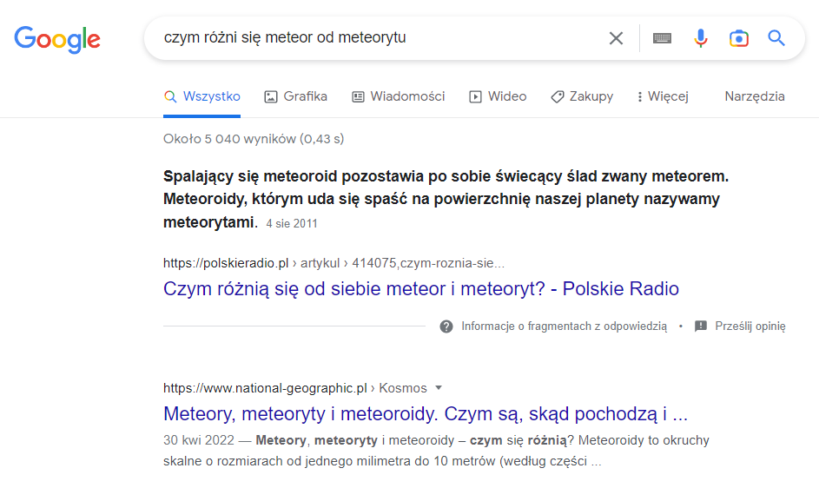
Task: Open image search with the camera icon
Action: point(738,38)
